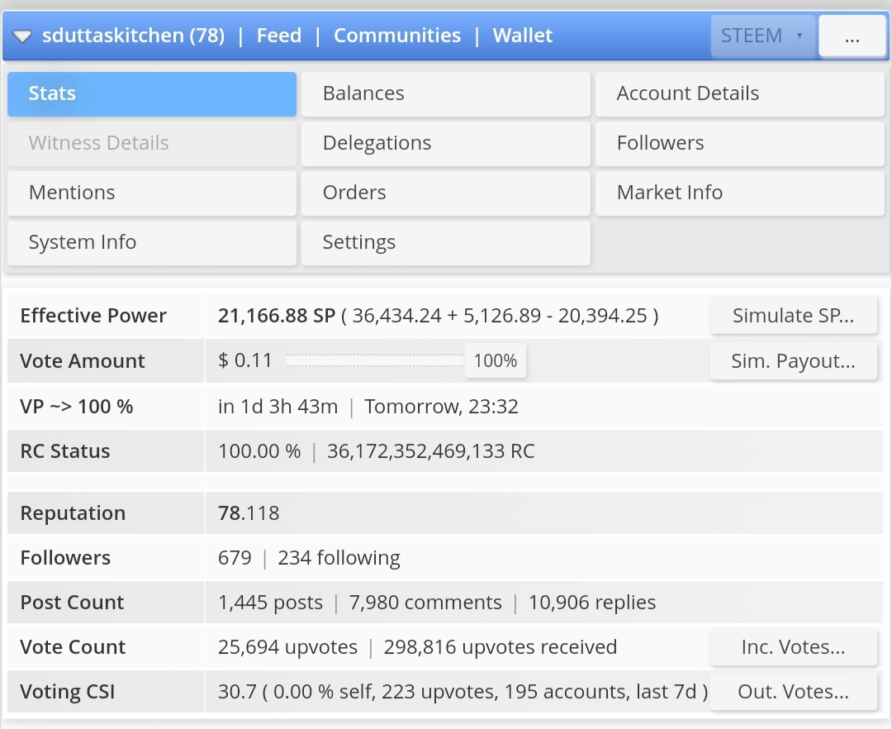This screenshot has height=729, width=892.
Task: Open the Out. Votes list
Action: (x=793, y=692)
